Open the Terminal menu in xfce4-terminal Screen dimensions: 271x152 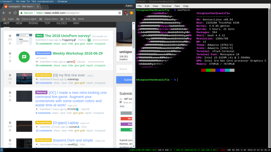(166, 6)
